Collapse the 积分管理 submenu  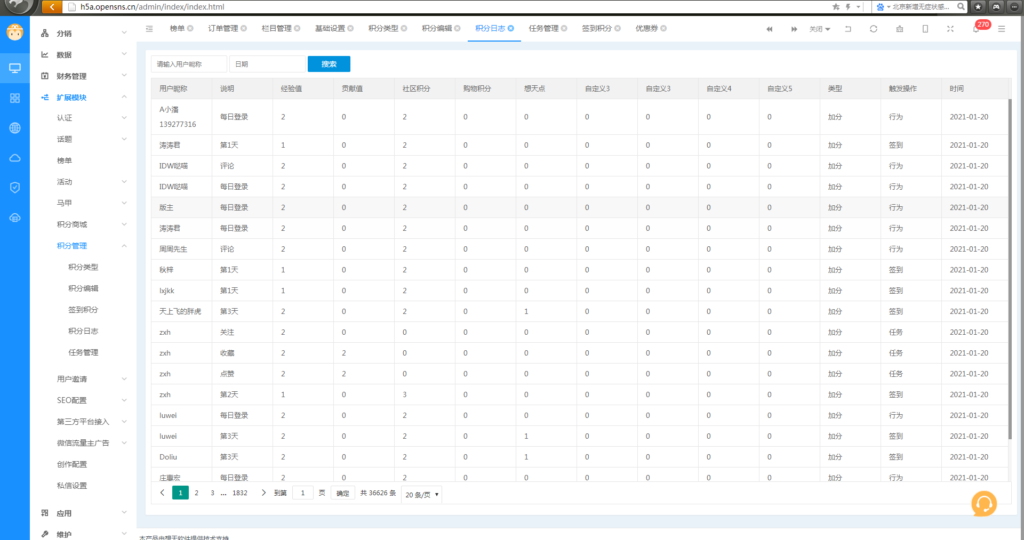tap(84, 246)
